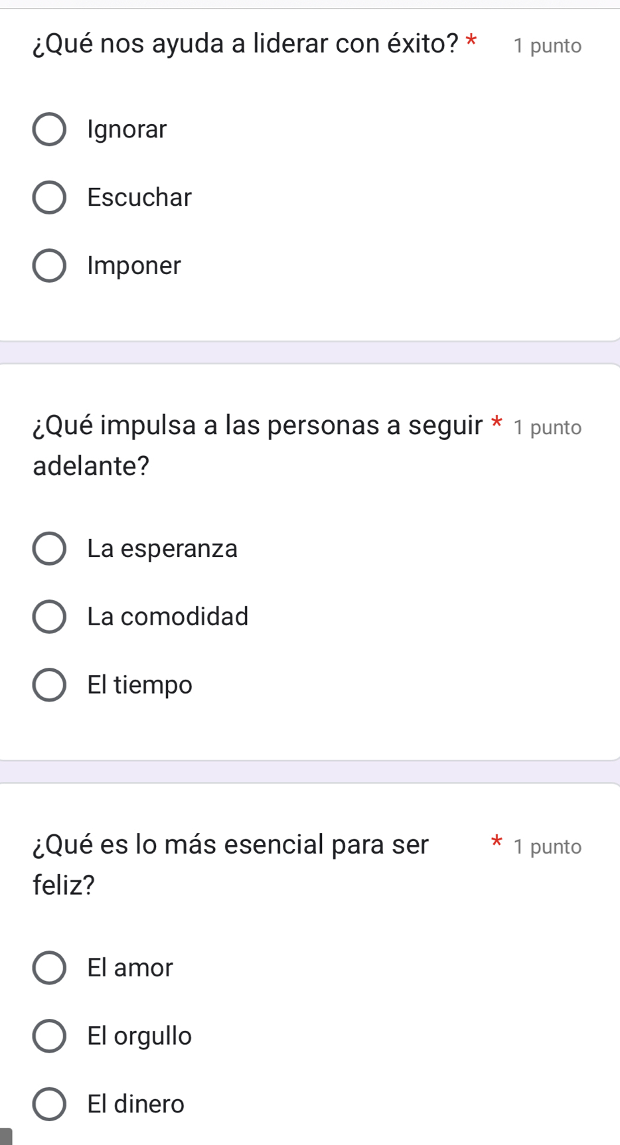The width and height of the screenshot is (620, 1145).
Task: Click the 1 punto label of seguir adelante question
Action: click(x=548, y=427)
